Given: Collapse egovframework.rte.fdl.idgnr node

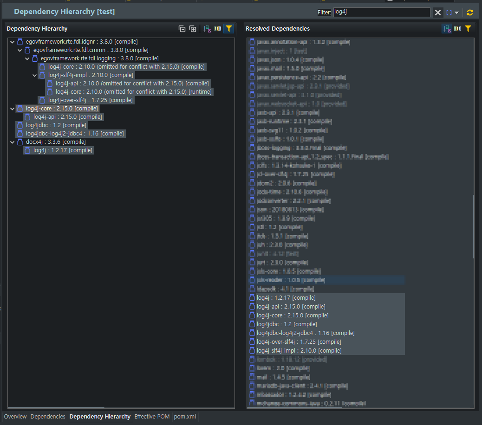Looking at the screenshot, I should coord(12,42).
